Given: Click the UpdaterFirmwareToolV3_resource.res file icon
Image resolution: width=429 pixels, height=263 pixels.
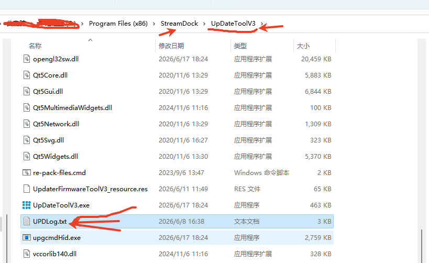Looking at the screenshot, I should [27, 189].
